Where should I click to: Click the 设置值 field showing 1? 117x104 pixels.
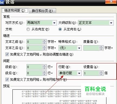point(91,73)
